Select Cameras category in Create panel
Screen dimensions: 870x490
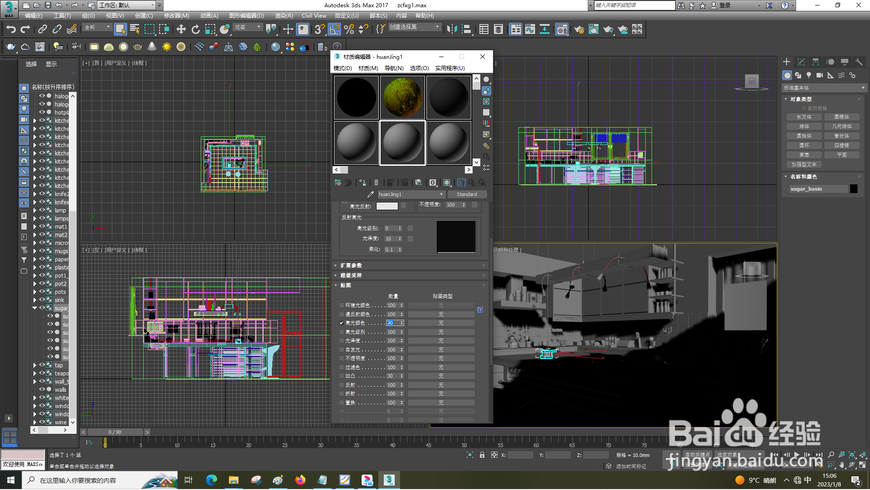820,75
